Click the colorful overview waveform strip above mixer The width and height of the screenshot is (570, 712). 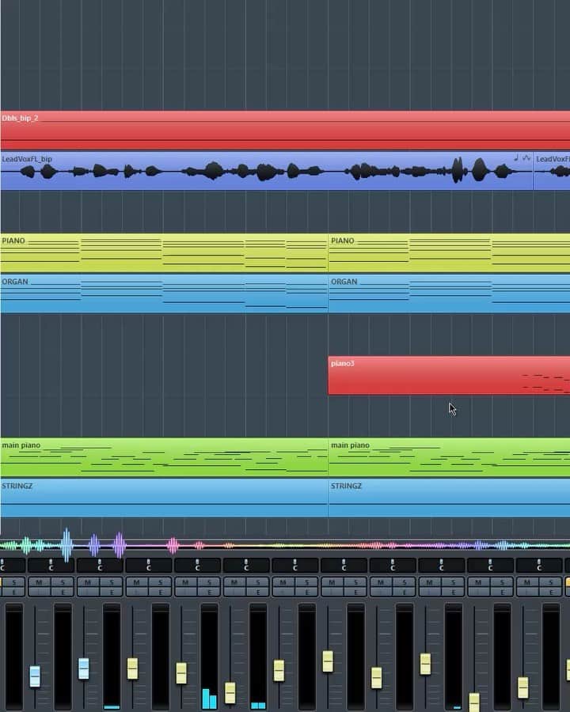pyautogui.click(x=285, y=544)
